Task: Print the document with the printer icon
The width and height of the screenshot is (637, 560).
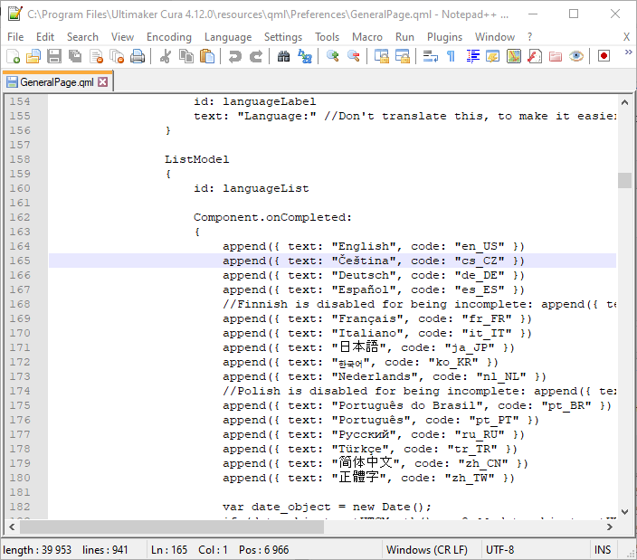Action: pos(138,56)
